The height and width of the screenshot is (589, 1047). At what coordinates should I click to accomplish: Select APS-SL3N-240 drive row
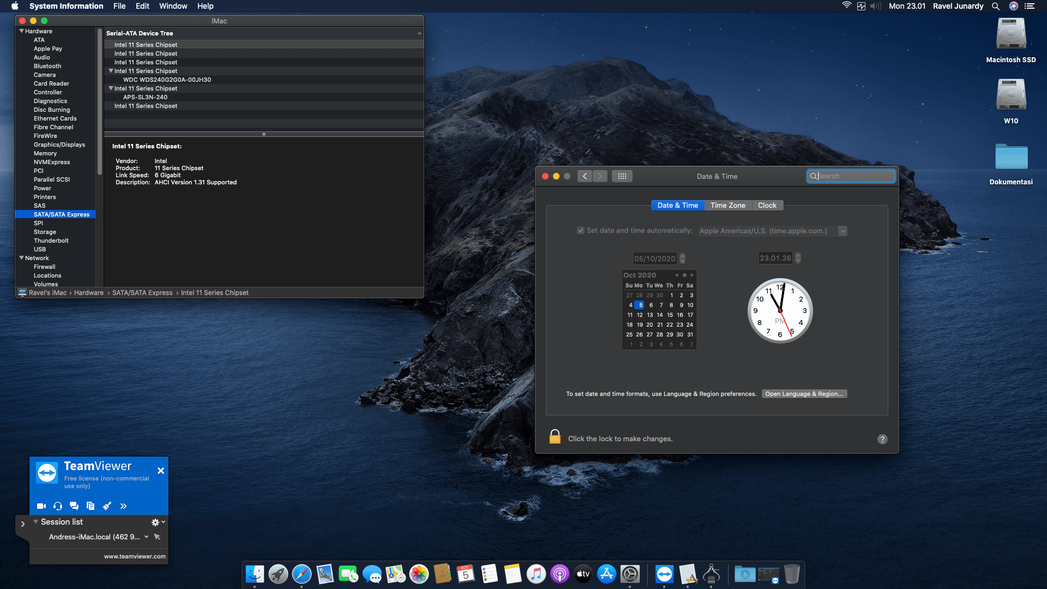tap(264, 97)
